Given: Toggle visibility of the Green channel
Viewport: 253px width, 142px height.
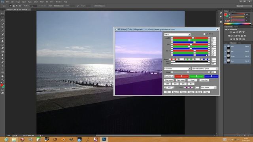Looking at the screenshot, I should coord(225,56).
